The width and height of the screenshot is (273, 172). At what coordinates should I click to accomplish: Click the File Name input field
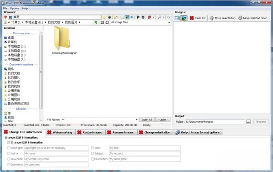pyautogui.click(x=100, y=120)
